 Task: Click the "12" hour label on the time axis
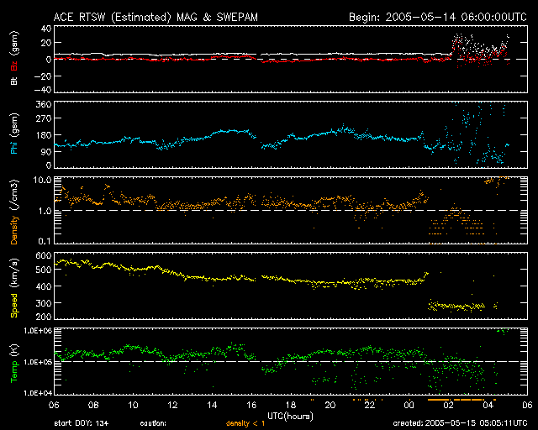point(172,405)
